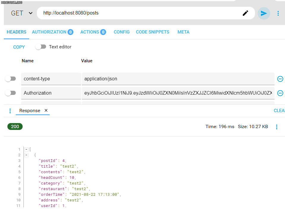Click the "contents" line in the response
Image resolution: width=285 pixels, height=210 pixels.
pos(62,172)
